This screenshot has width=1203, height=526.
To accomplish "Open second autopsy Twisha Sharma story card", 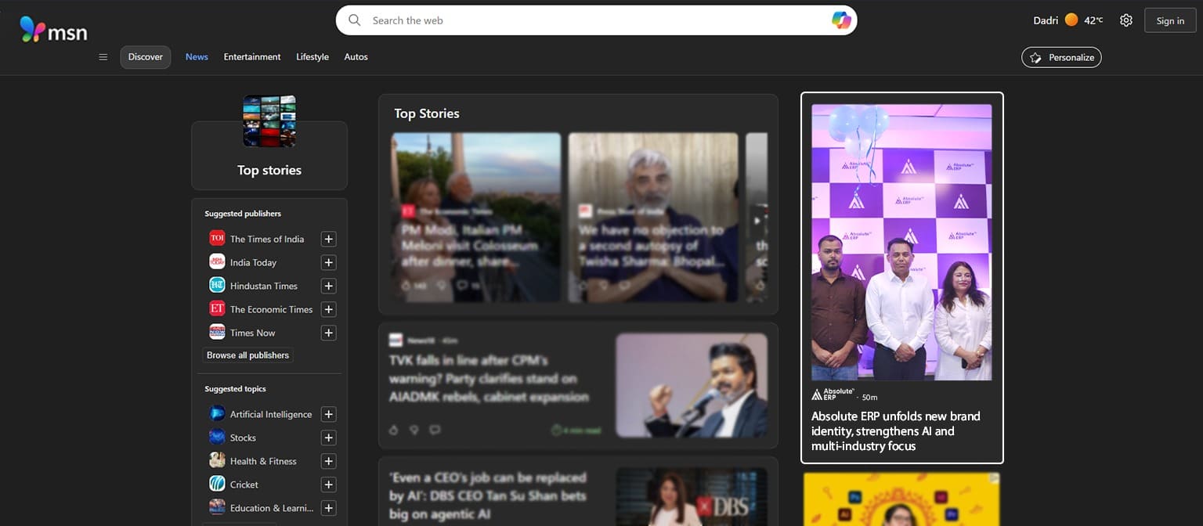I will [x=653, y=218].
